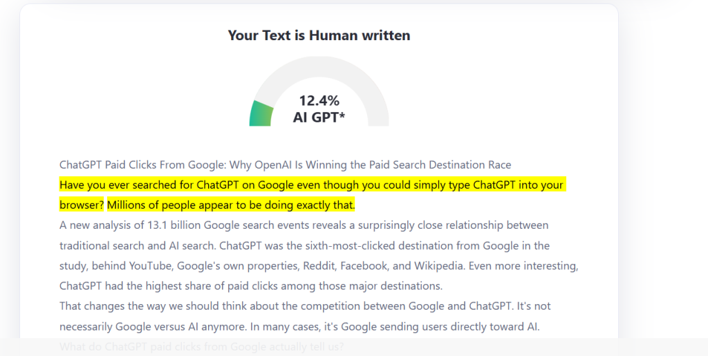Select the 12.4% score value
708x356 pixels.
click(x=319, y=100)
